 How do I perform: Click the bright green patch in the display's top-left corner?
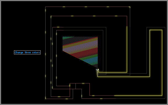(x=68, y=38)
